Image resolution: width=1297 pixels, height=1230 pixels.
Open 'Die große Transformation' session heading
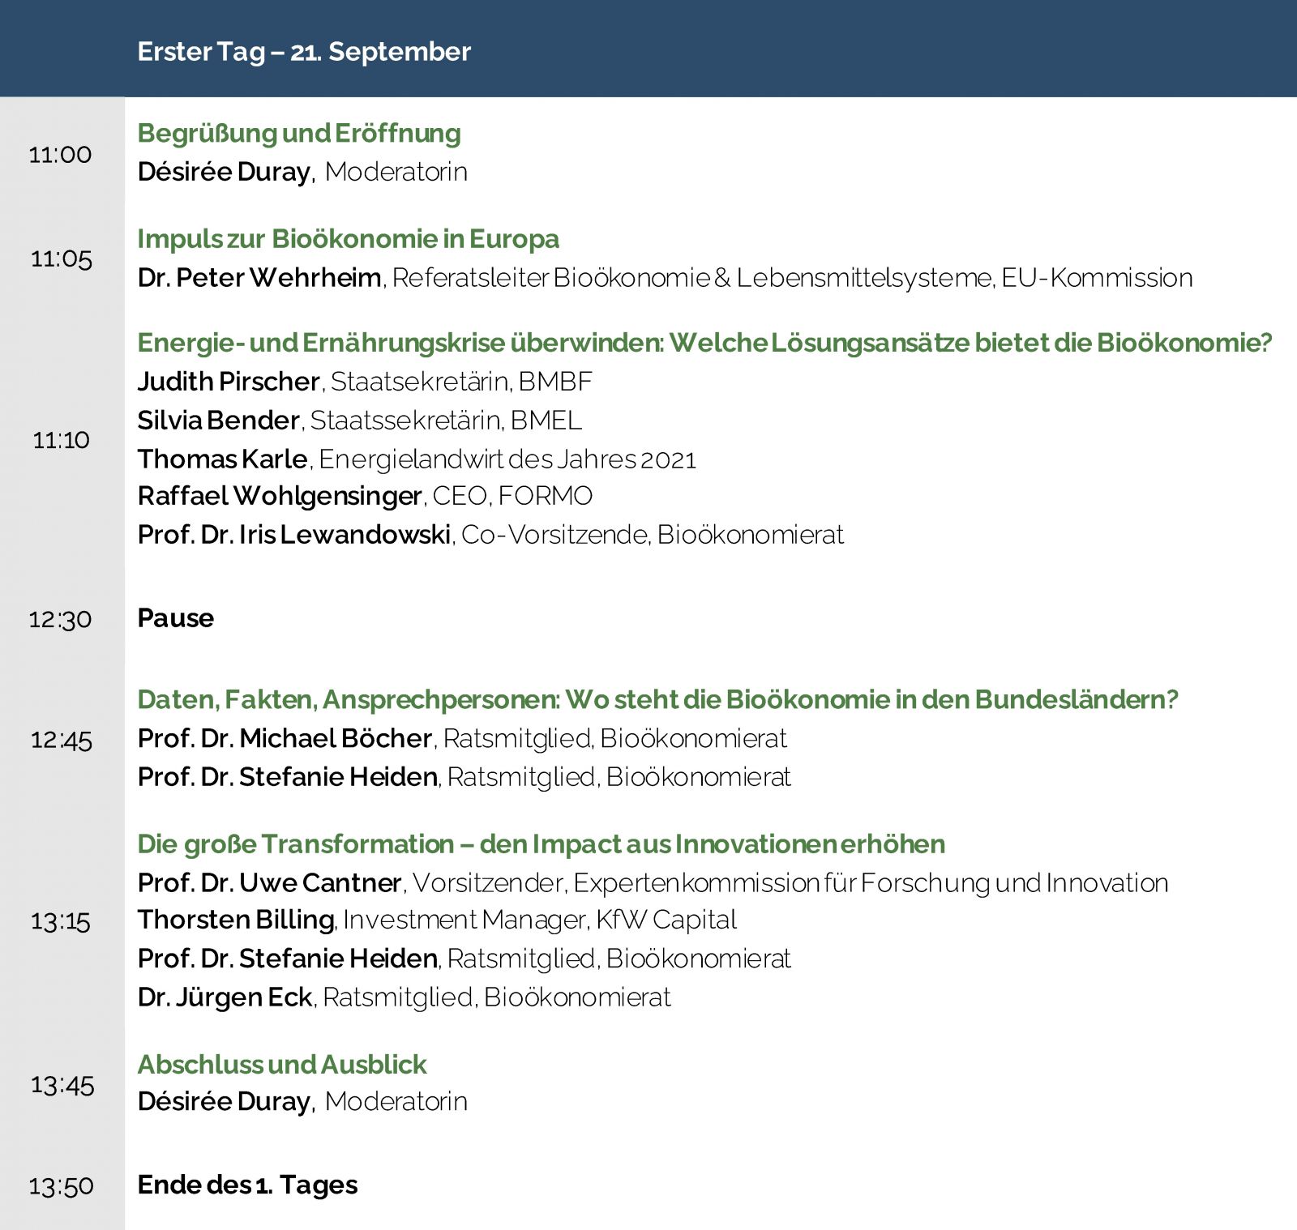click(541, 844)
